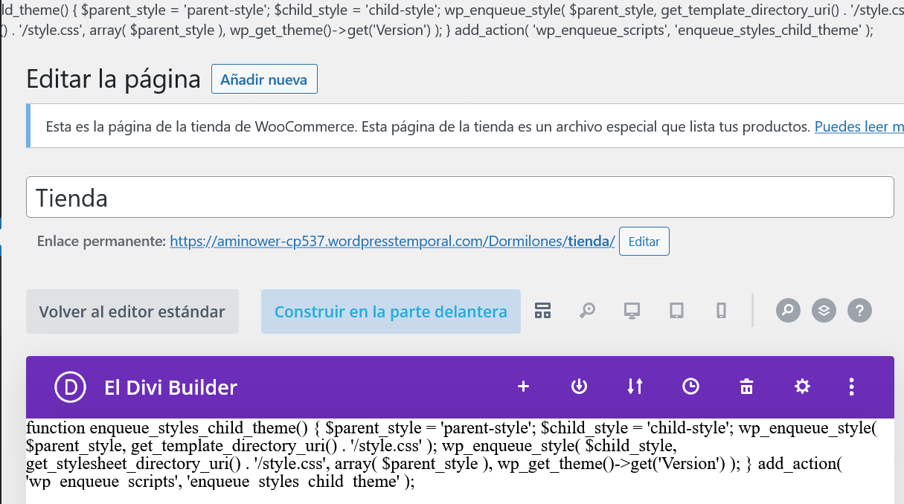Click the WooCommerce shop page notice text
The height and width of the screenshot is (504, 904).
[428, 126]
